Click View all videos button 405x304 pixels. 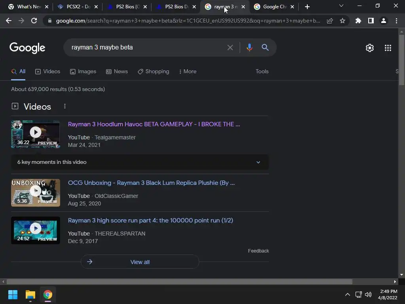point(140,262)
